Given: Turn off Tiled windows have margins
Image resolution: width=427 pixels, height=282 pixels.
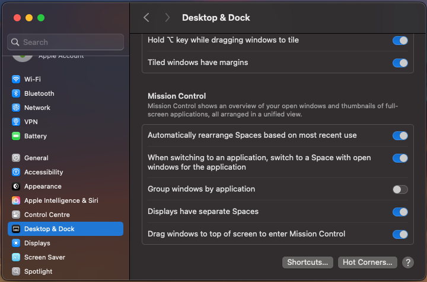Looking at the screenshot, I should click(x=400, y=63).
